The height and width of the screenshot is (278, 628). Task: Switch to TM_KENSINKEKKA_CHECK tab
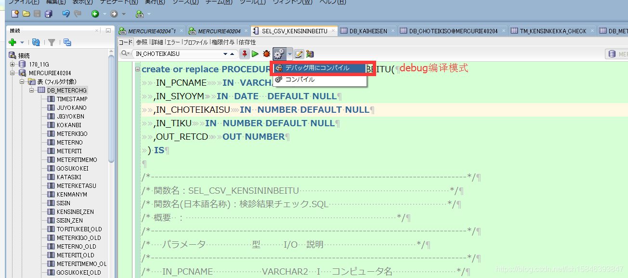pos(553,31)
